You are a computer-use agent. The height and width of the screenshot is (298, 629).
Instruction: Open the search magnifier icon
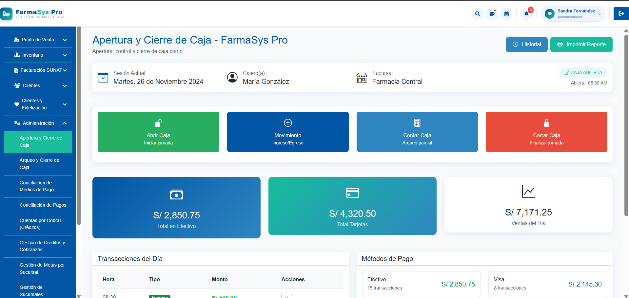pos(477,14)
